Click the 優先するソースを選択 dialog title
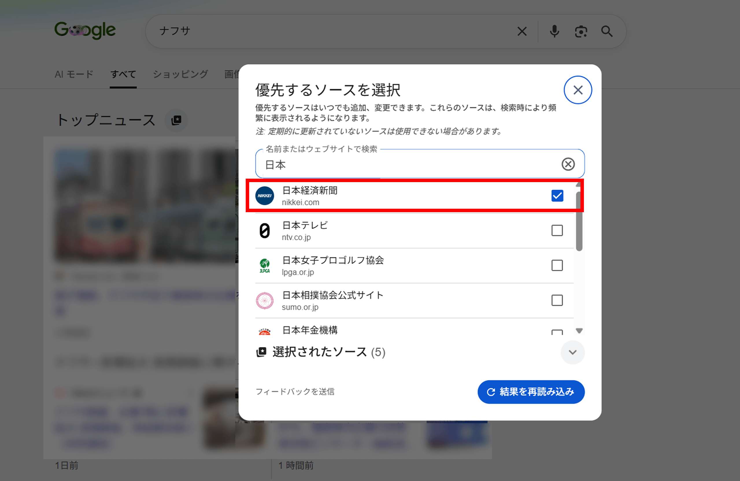Screen dimensions: 740x481 (328, 90)
